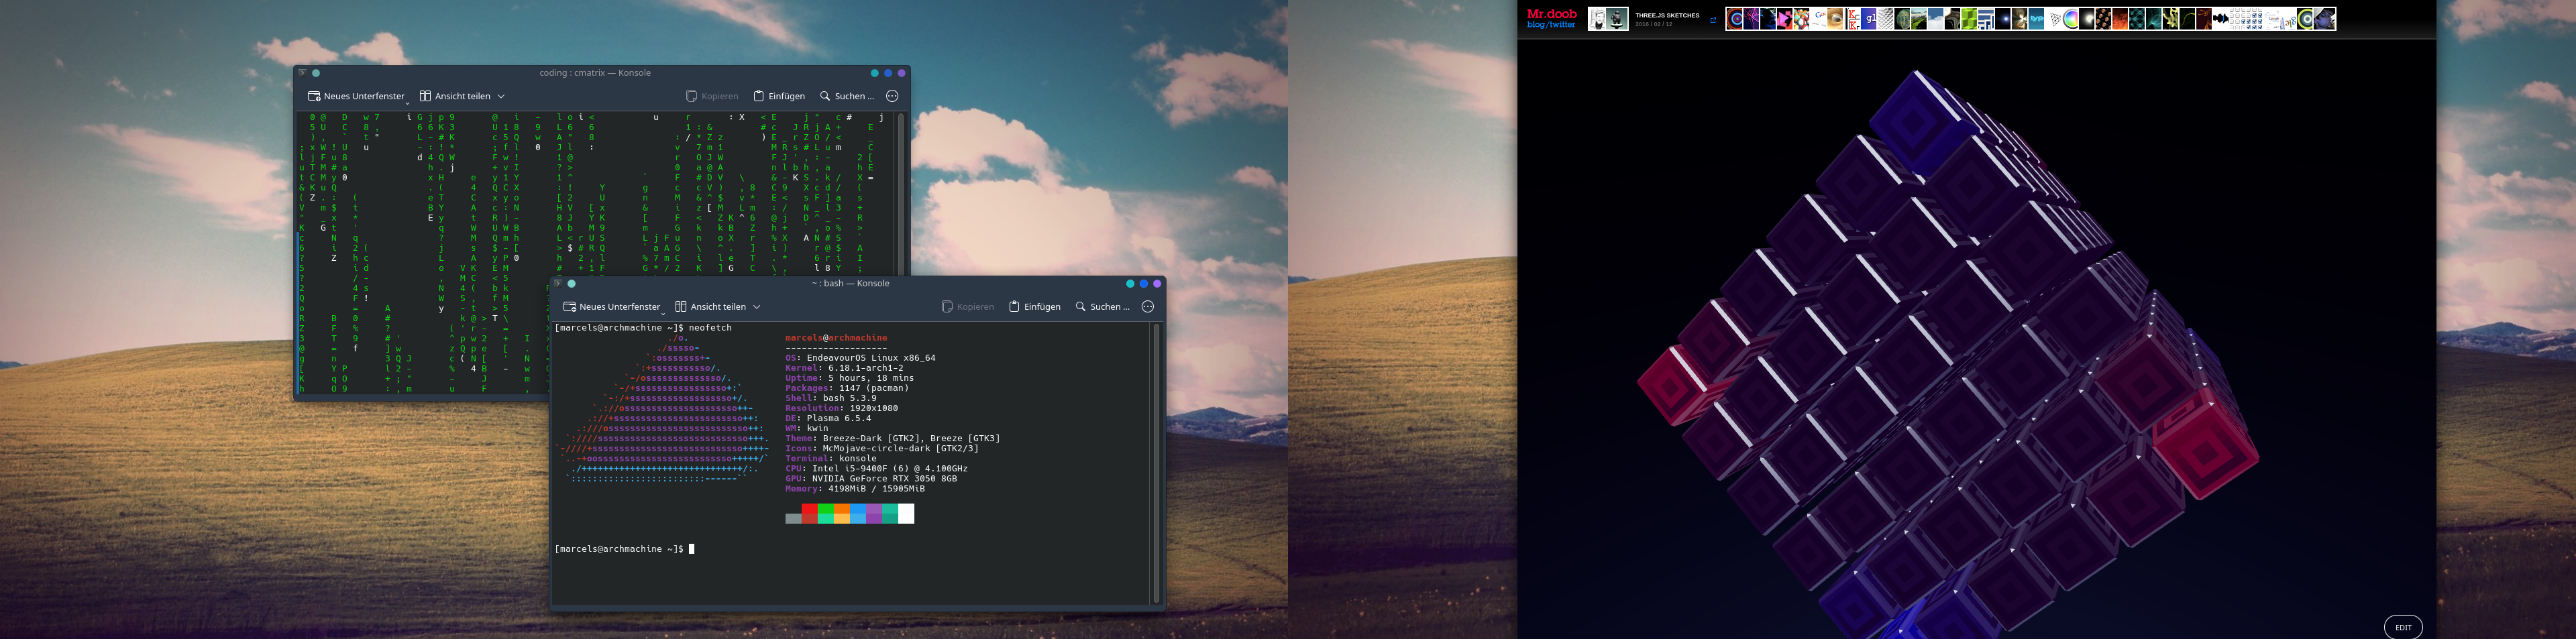Open Neues Unterfenster dropdown arrow in bash Konsole

(663, 312)
